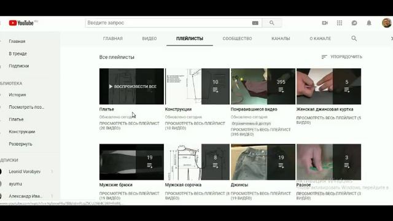Open the account avatar menu
The width and height of the screenshot is (393, 221).
[x=386, y=23]
